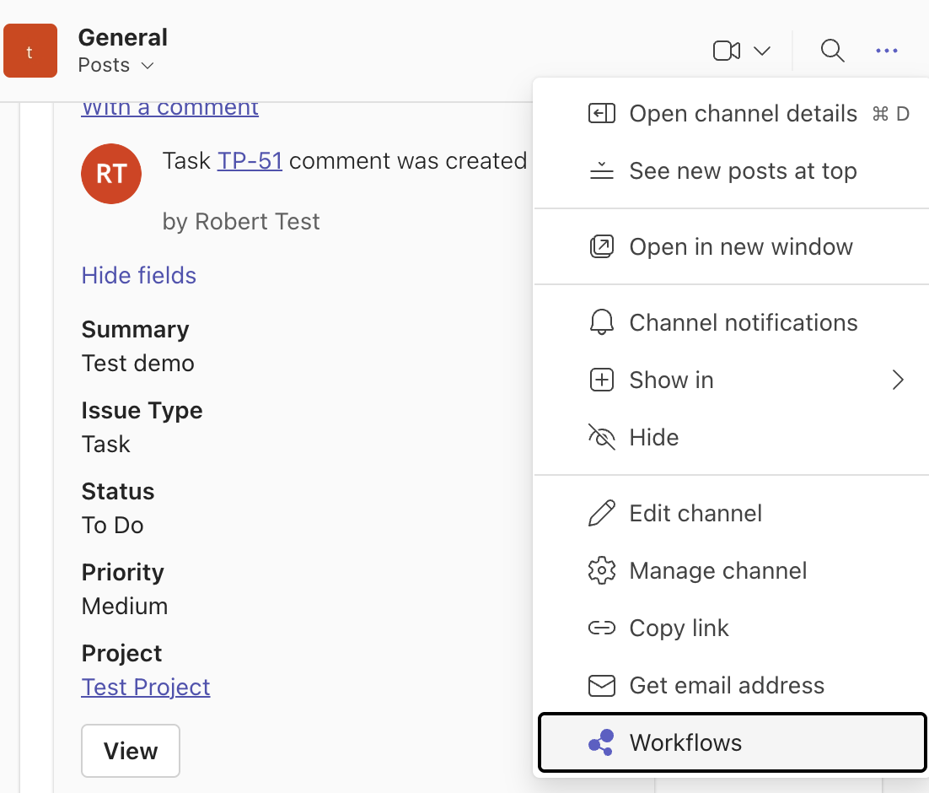This screenshot has width=929, height=793.
Task: Click the three-dot more options icon
Action: pyautogui.click(x=886, y=51)
